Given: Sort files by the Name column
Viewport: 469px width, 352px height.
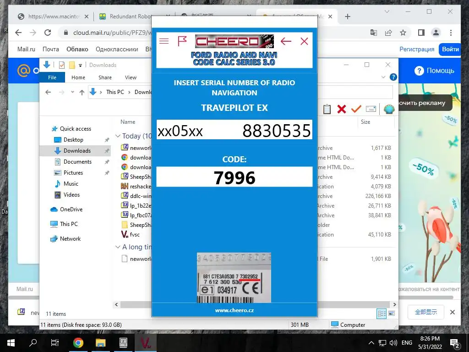Looking at the screenshot, I should tap(128, 122).
